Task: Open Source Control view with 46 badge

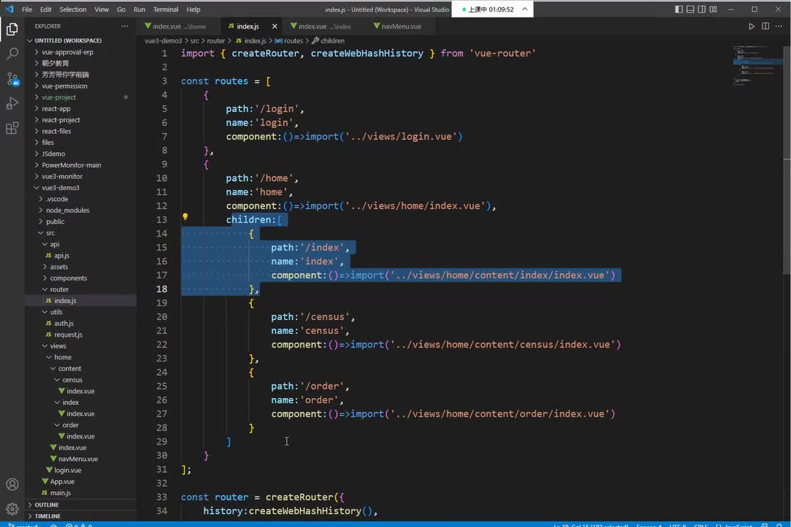Action: (x=12, y=78)
